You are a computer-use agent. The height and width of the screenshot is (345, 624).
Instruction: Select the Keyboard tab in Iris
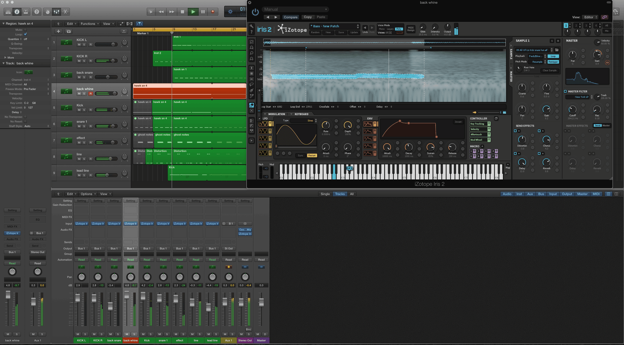click(x=301, y=114)
